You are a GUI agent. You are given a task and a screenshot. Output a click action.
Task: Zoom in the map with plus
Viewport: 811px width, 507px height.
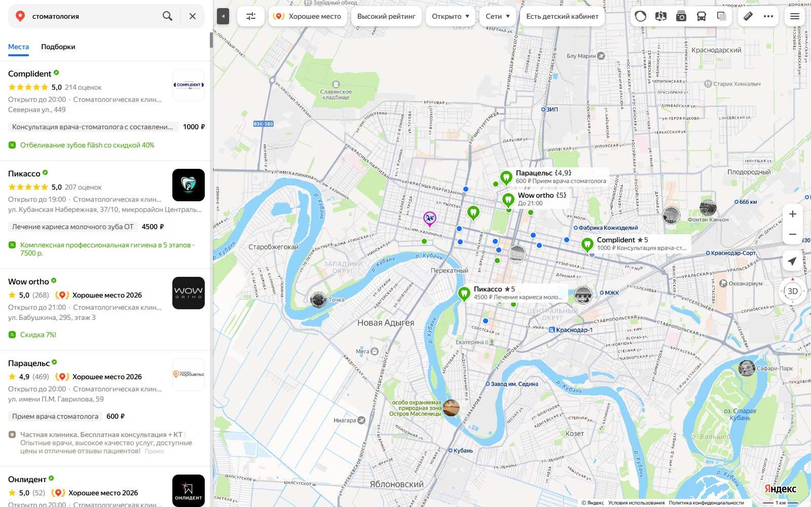click(x=793, y=214)
